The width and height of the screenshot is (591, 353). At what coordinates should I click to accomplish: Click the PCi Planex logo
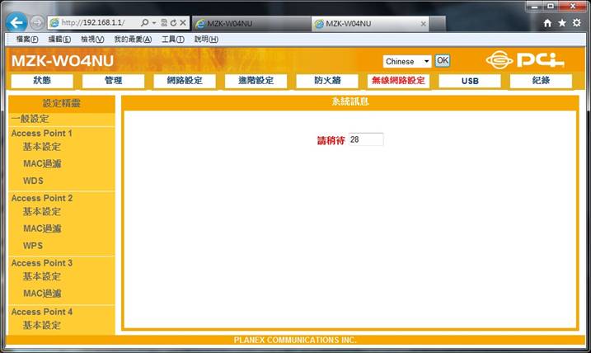click(525, 60)
